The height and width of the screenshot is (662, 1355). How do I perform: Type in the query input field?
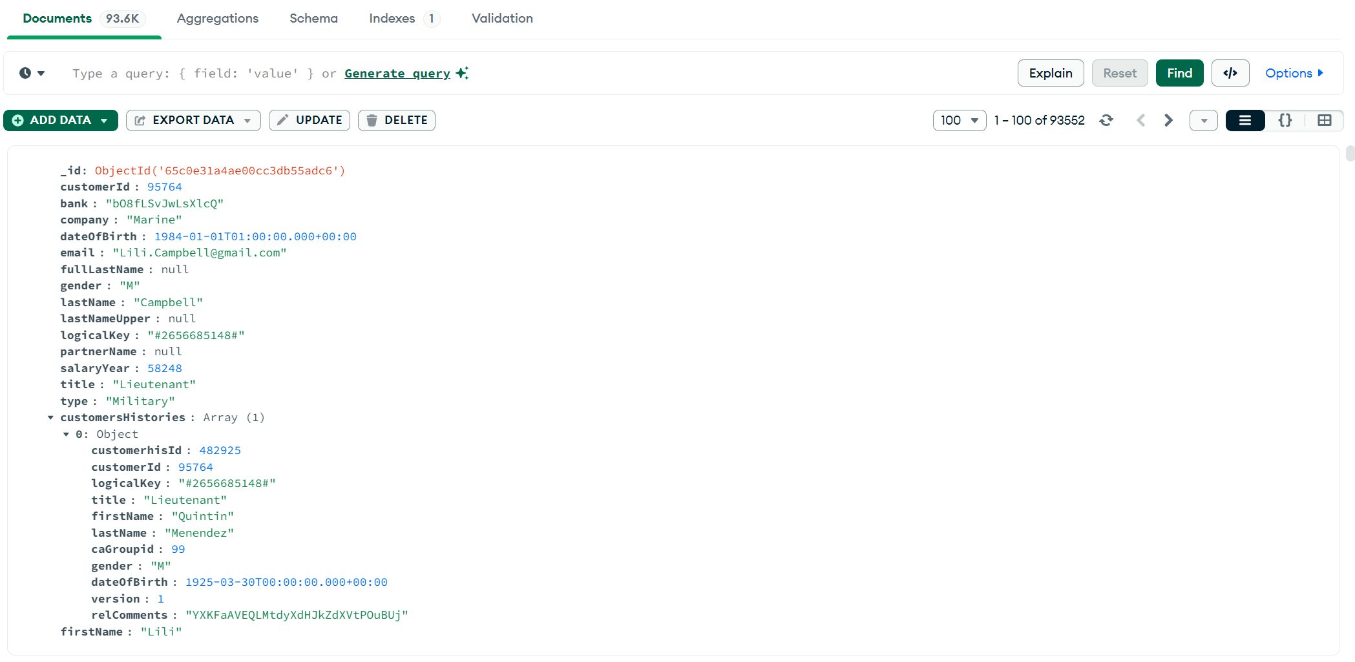(517, 73)
